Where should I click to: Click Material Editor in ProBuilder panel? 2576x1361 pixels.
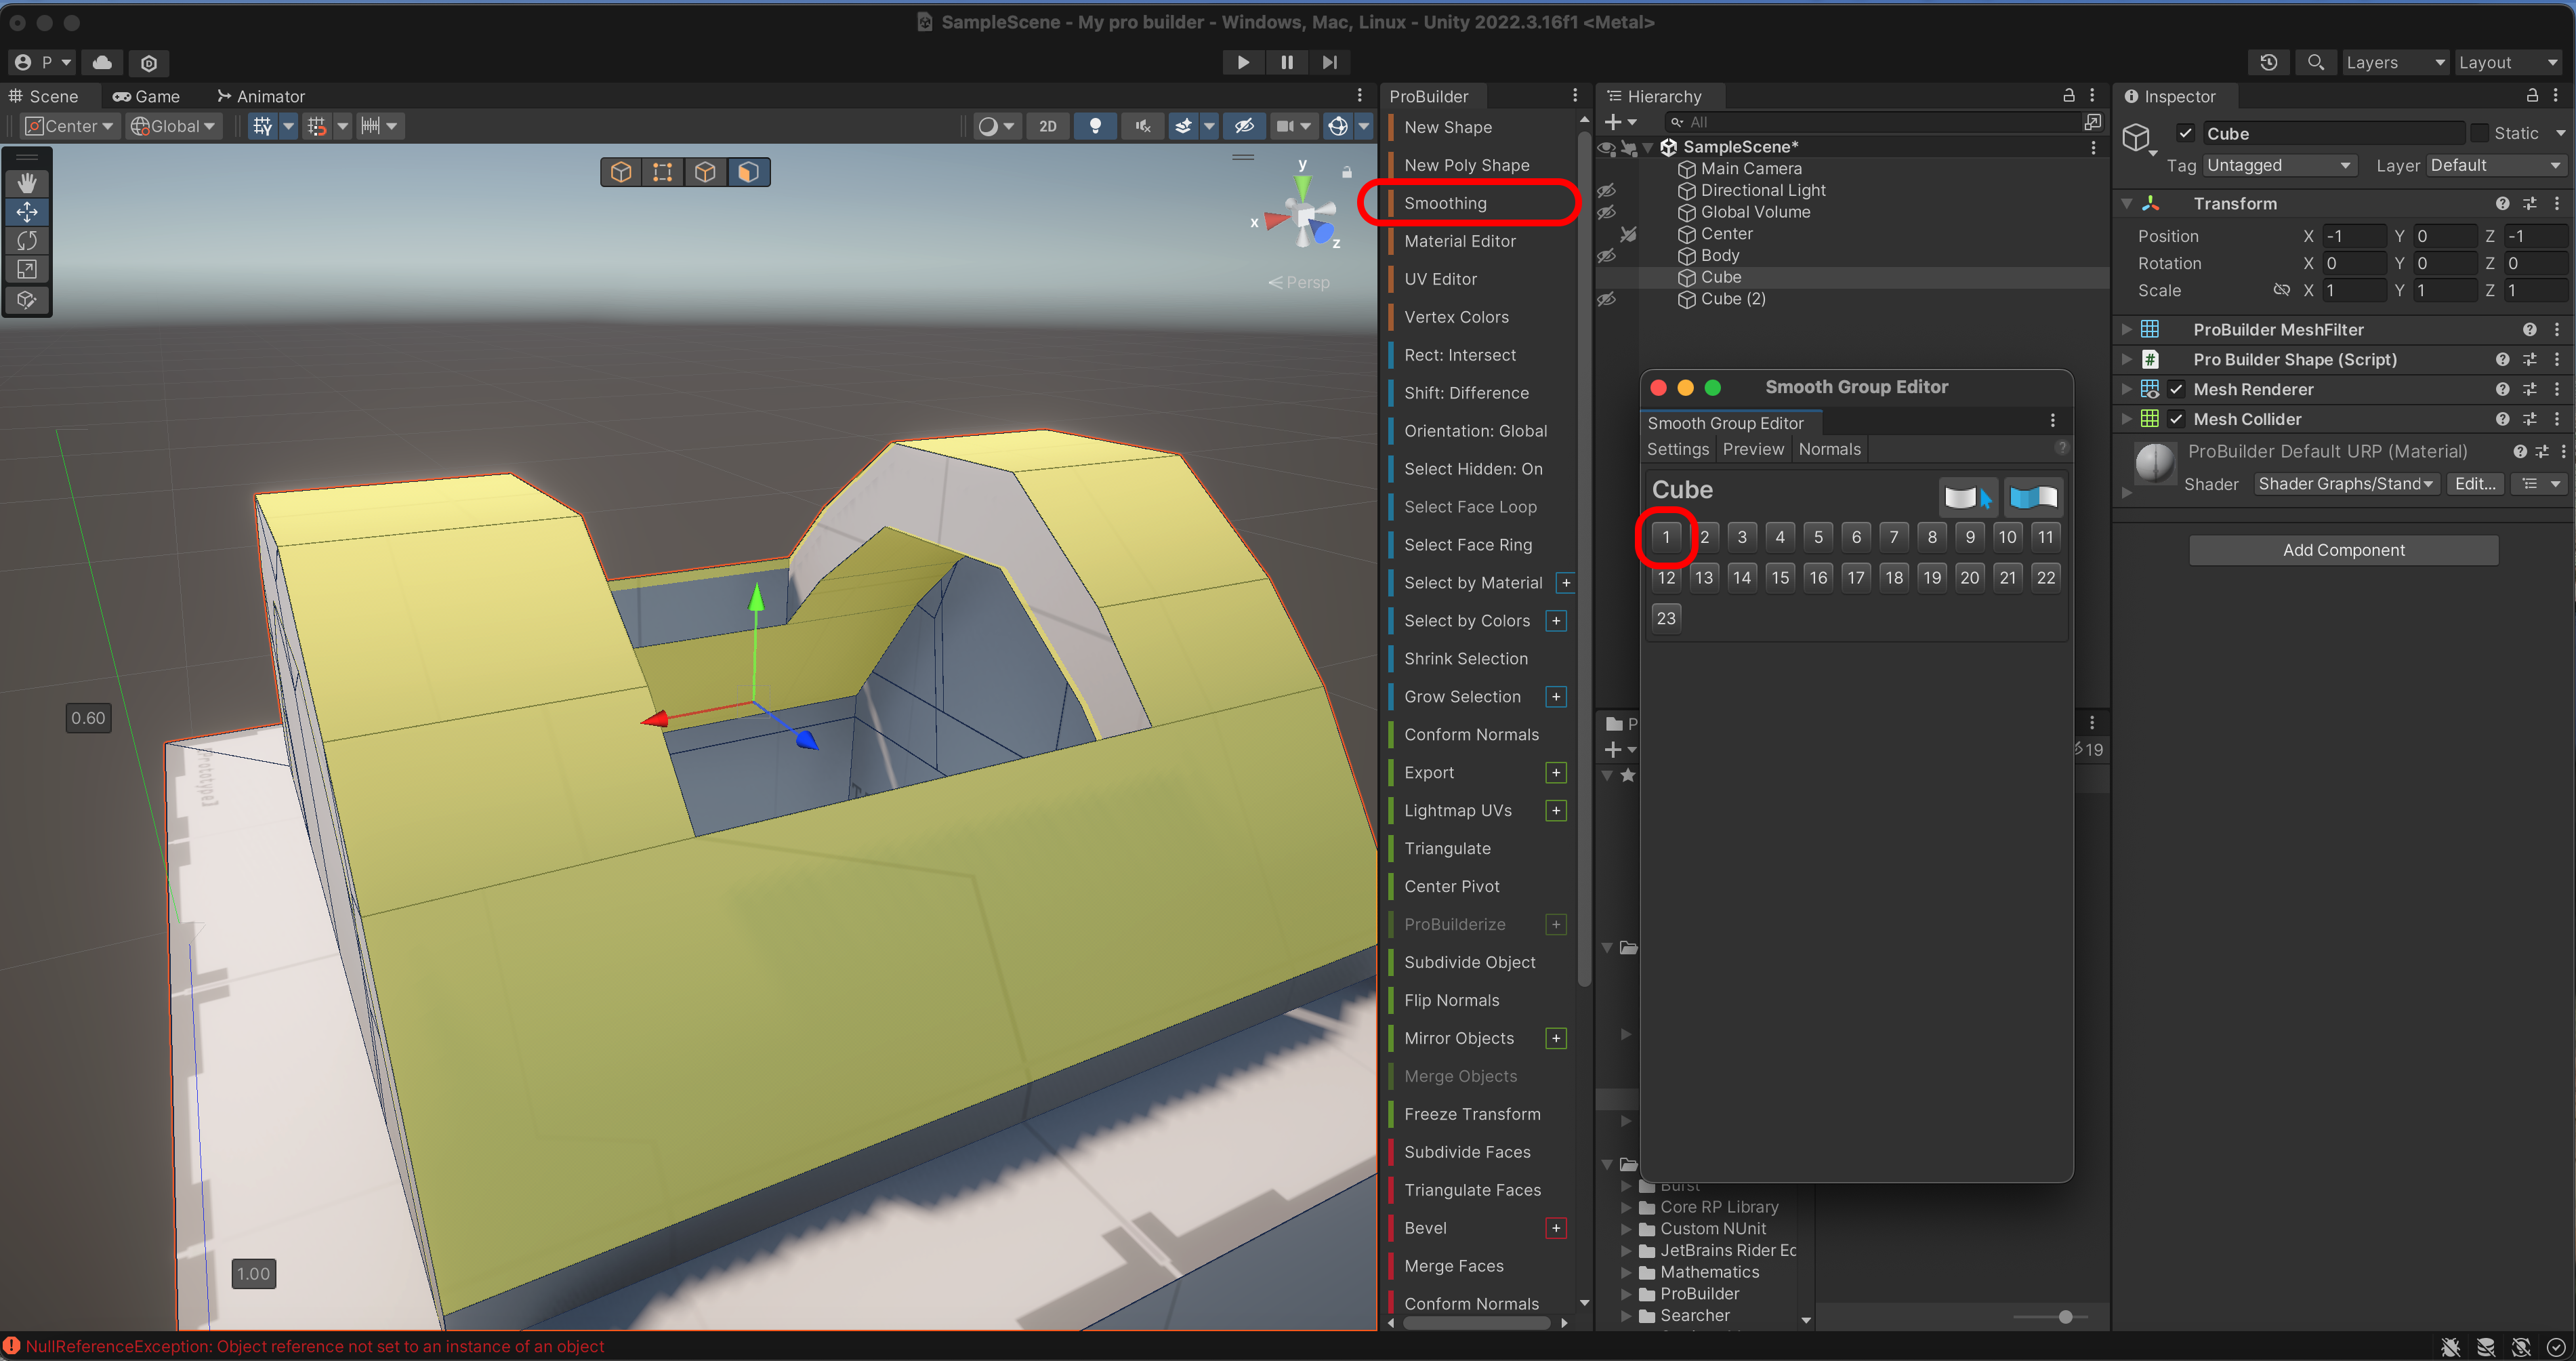point(1459,241)
